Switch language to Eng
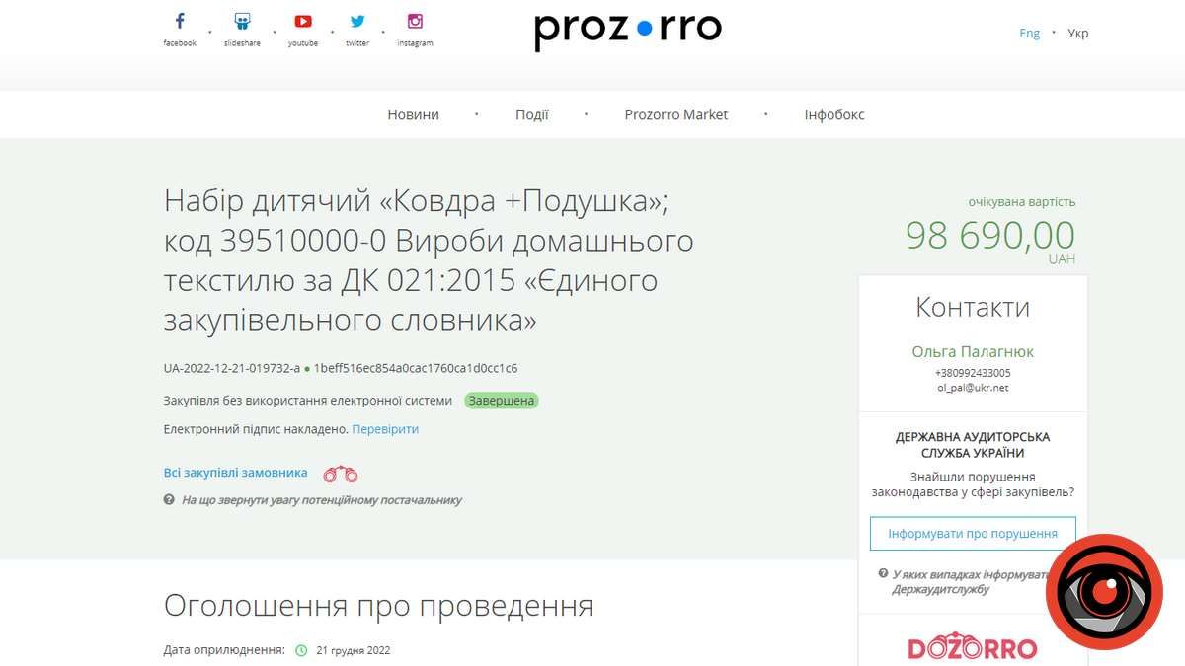The height and width of the screenshot is (666, 1185). (1030, 33)
